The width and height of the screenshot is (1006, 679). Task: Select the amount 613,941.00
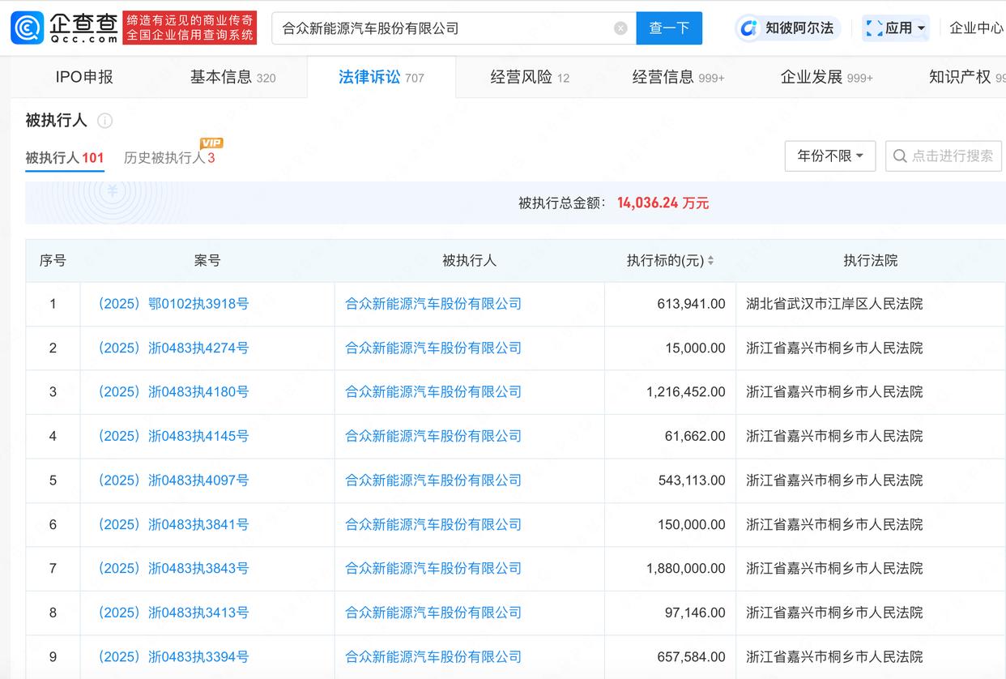pyautogui.click(x=692, y=304)
